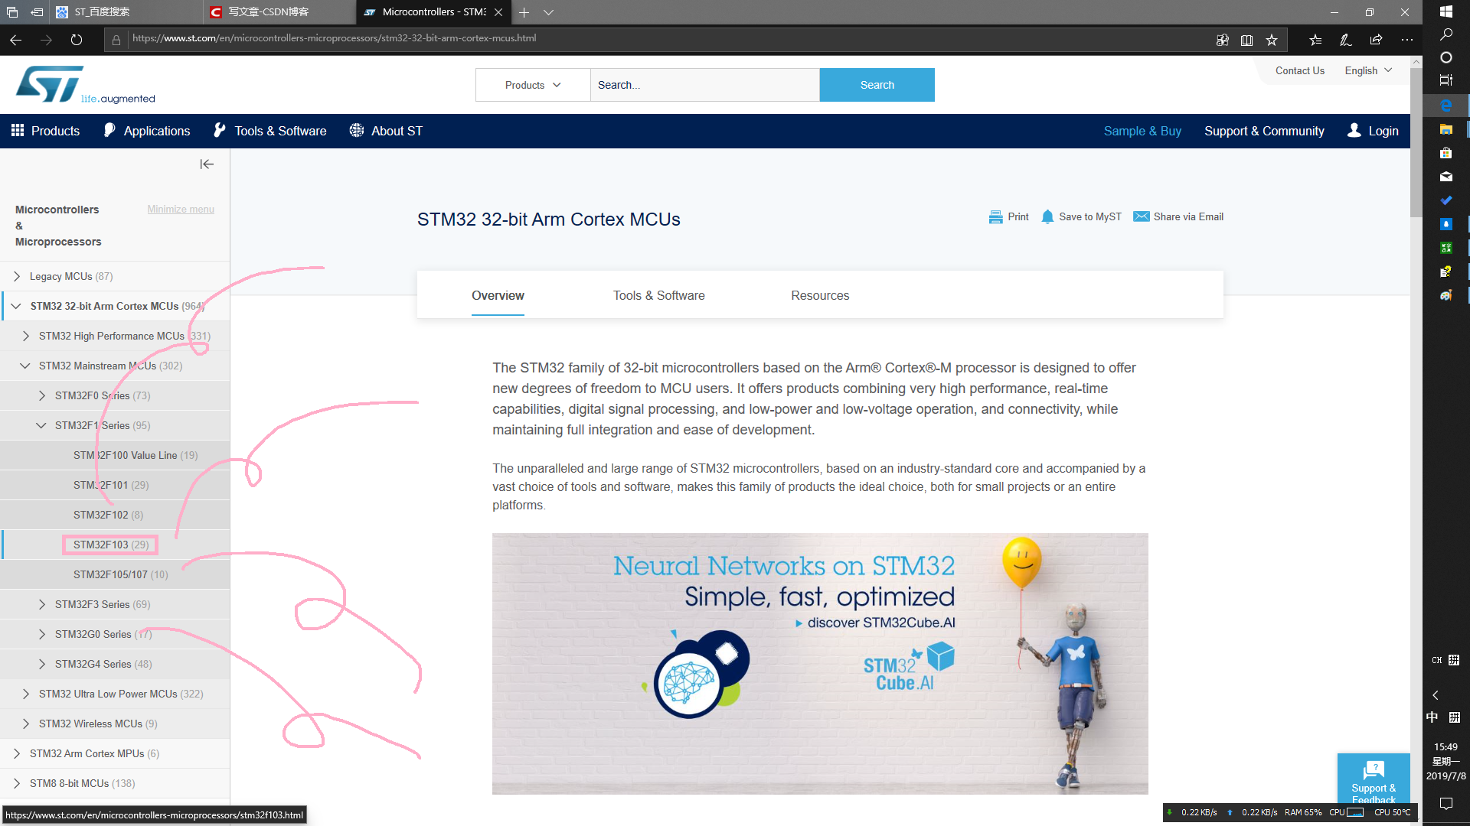Open File Explorer on the taskbar

coord(1445,129)
